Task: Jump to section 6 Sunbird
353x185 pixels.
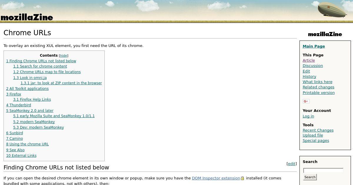Action: [x=14, y=133]
